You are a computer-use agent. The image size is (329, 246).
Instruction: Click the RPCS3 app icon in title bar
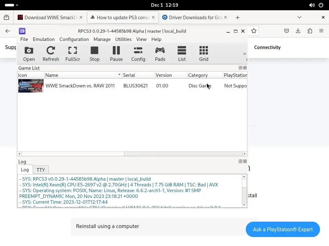[x=22, y=31]
